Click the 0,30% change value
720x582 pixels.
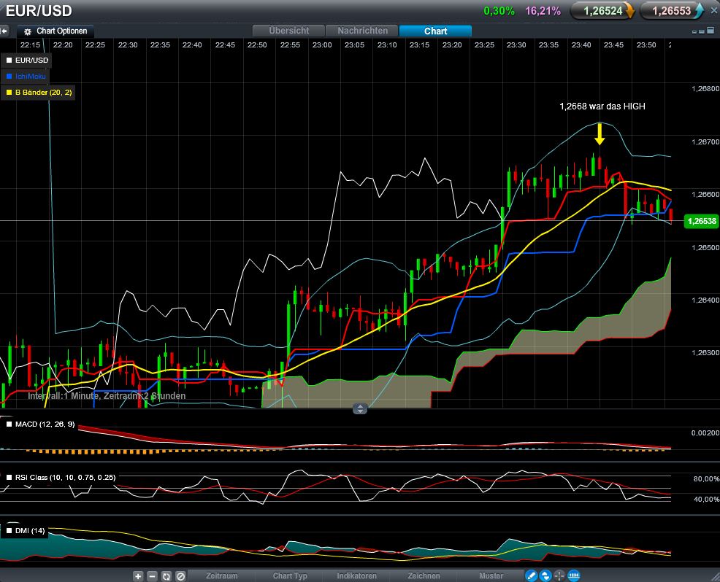[499, 11]
